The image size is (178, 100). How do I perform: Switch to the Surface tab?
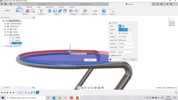(29, 7)
